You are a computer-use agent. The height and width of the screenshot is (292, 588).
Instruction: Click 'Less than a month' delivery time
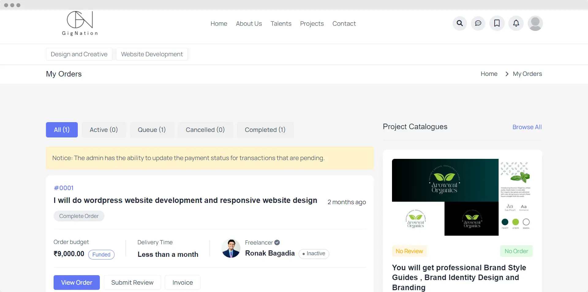[168, 254]
